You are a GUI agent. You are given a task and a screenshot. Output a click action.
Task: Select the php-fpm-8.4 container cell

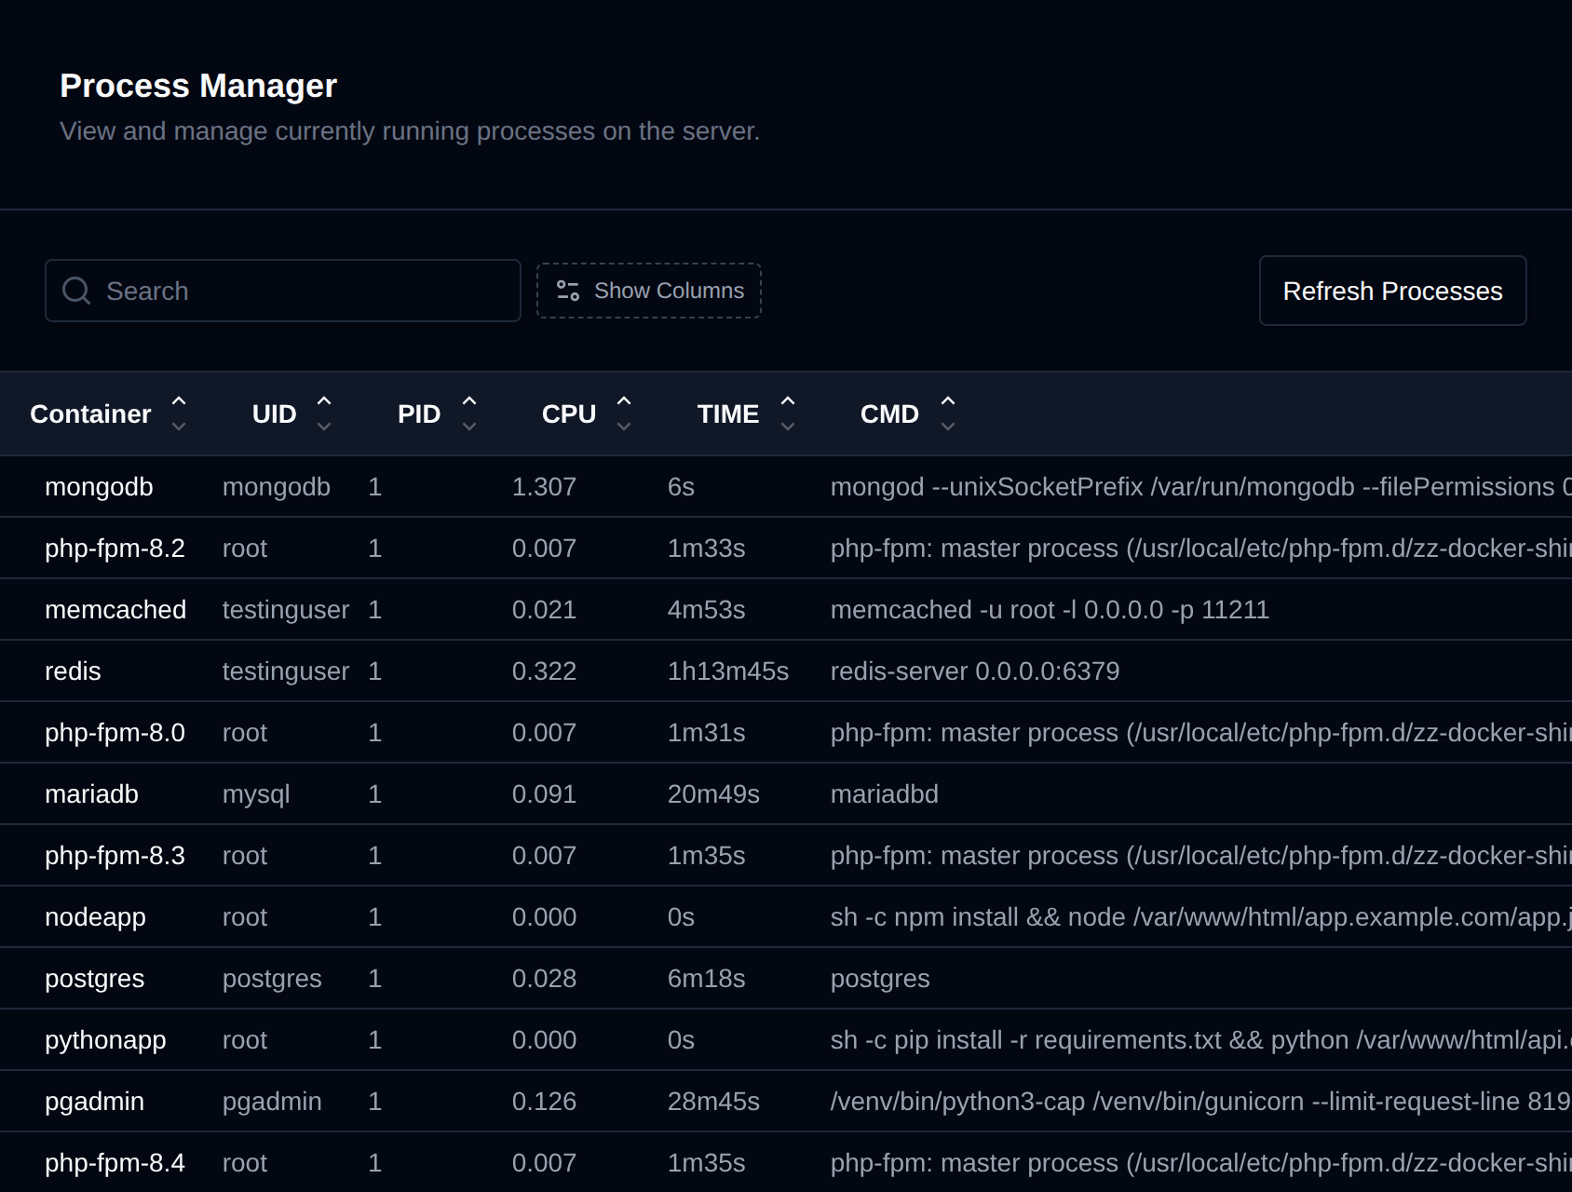pyautogui.click(x=115, y=1163)
